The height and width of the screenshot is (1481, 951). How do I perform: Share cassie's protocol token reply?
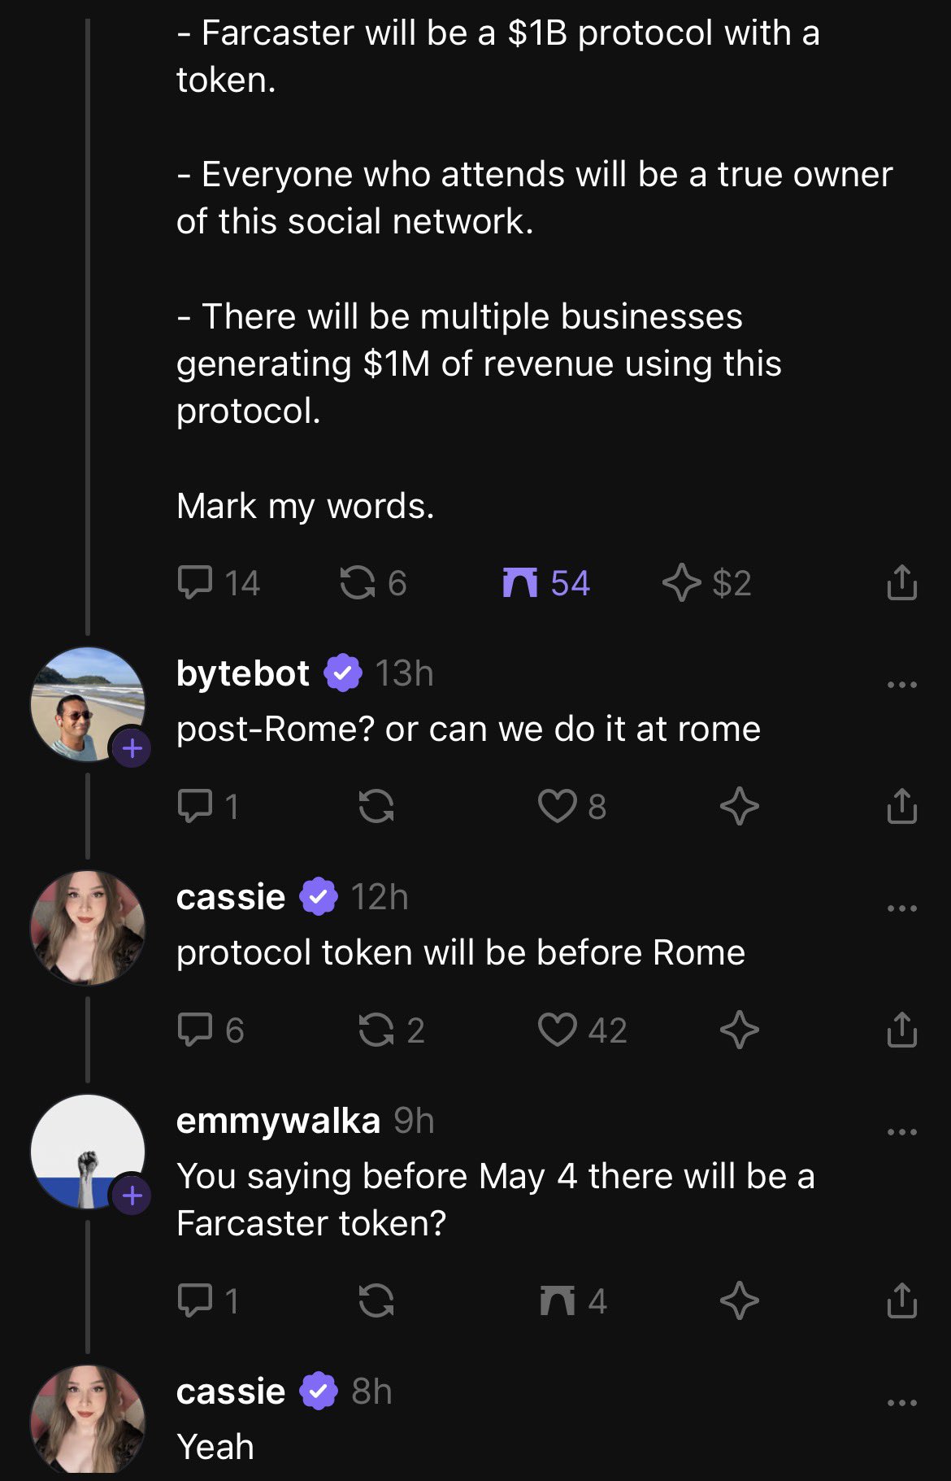coord(901,1030)
